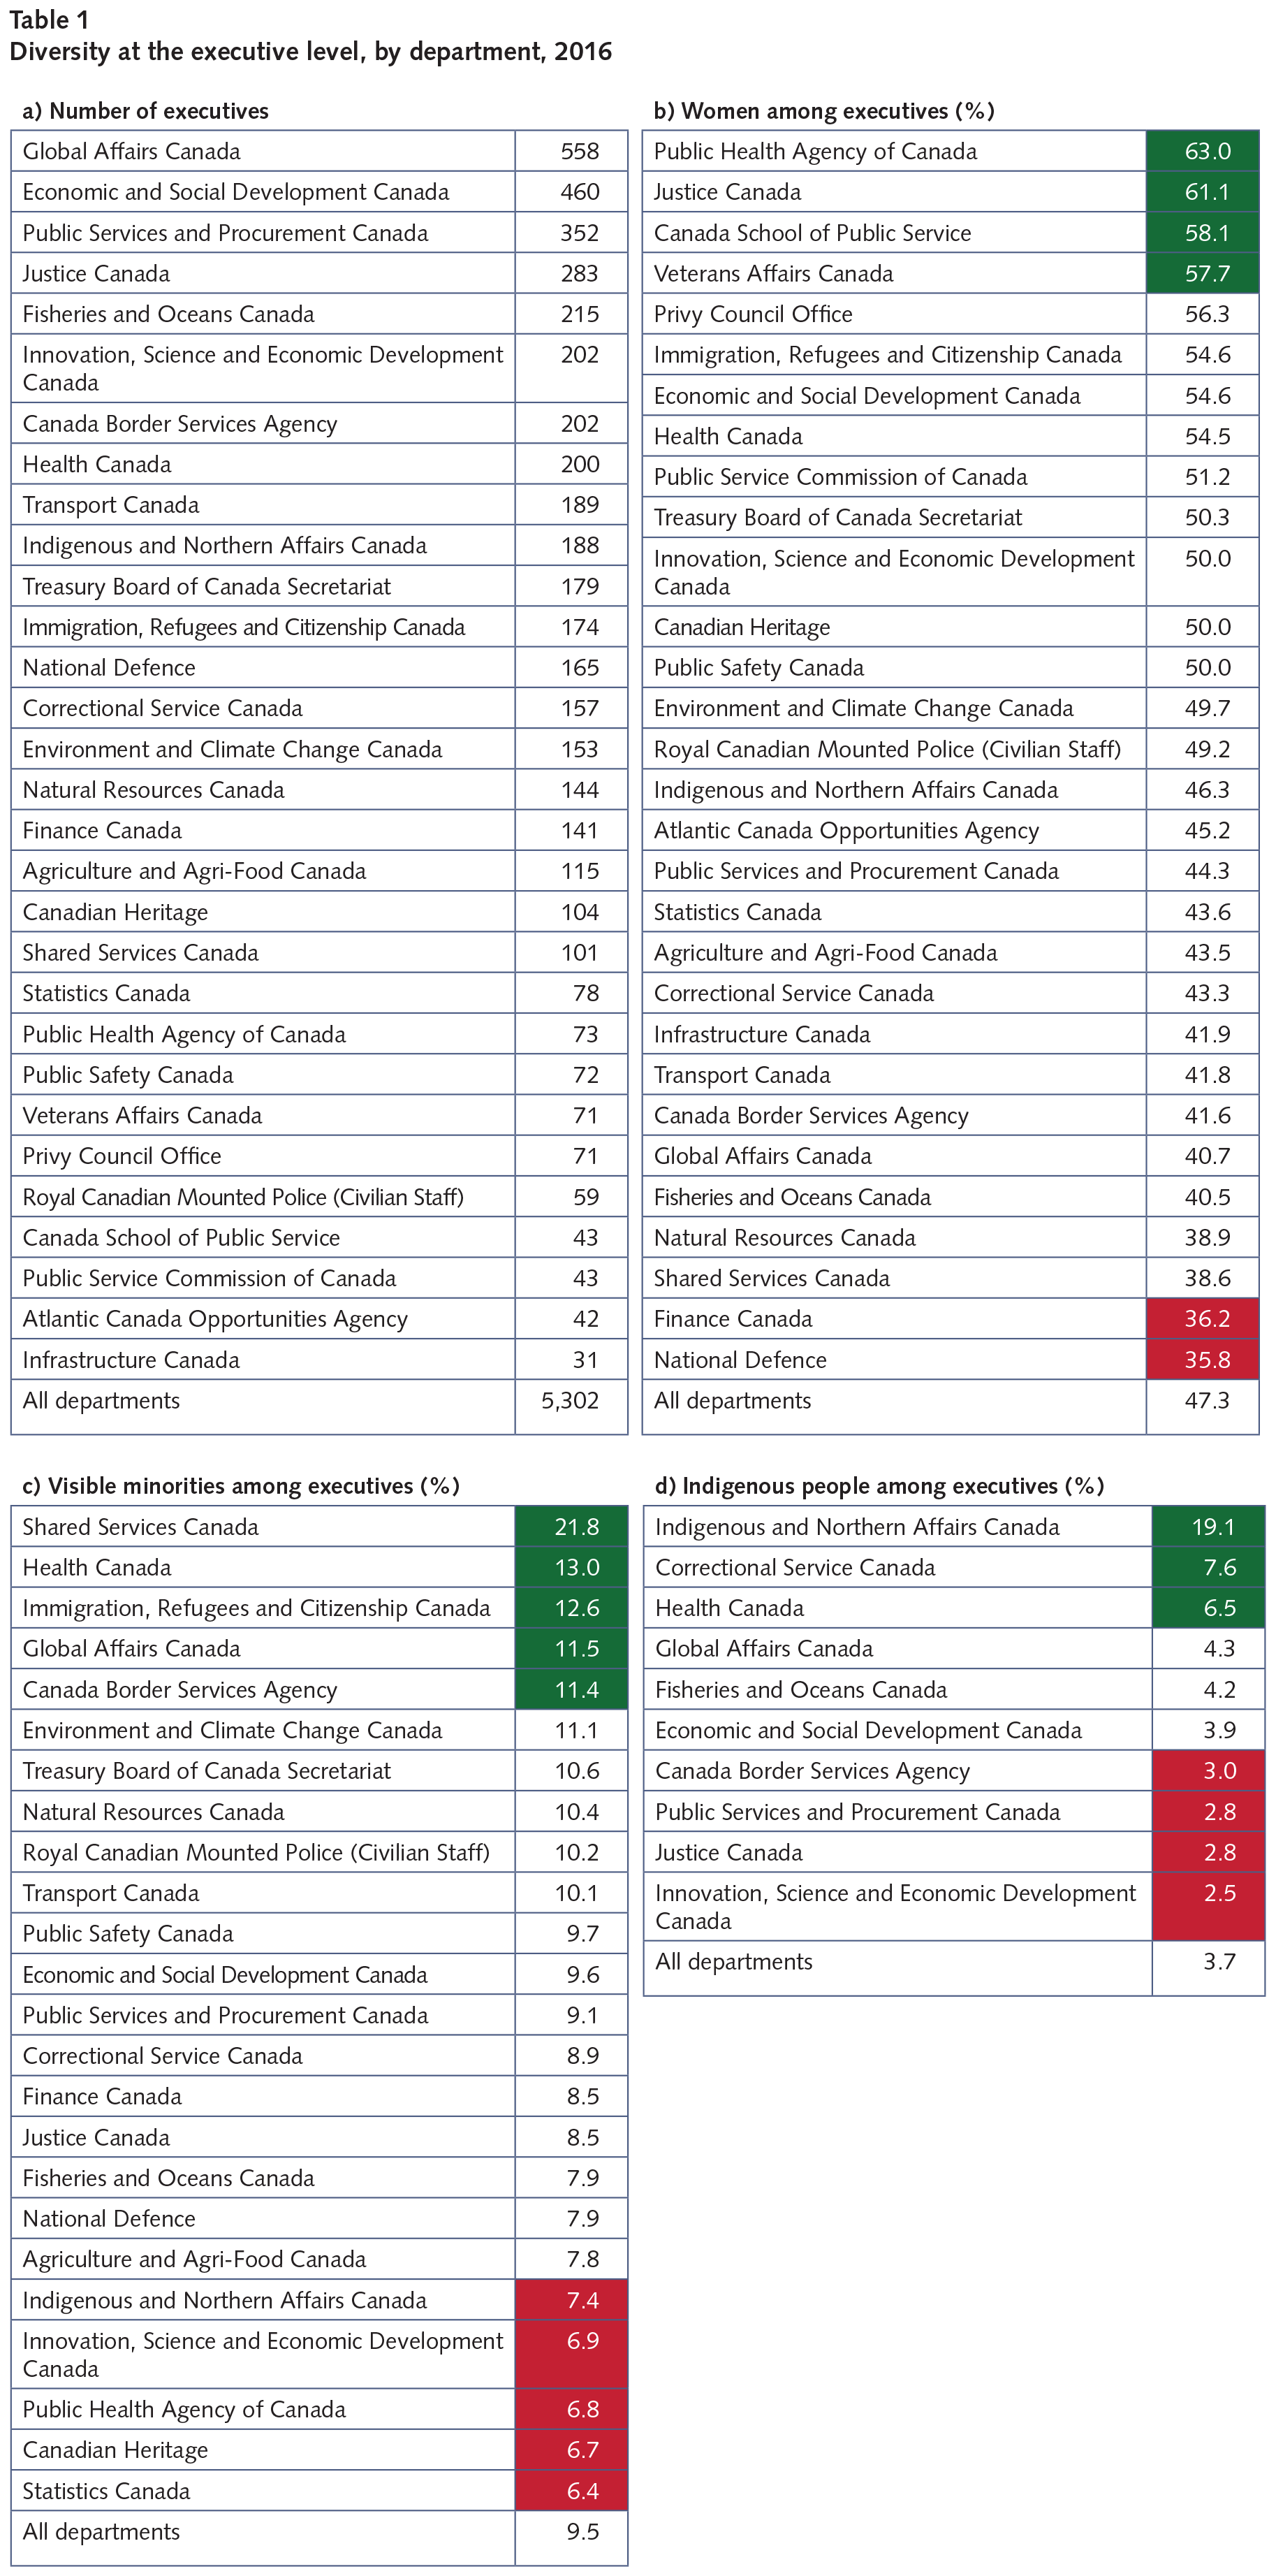Viewport: 1276px width, 2576px height.
Task: Click the "a) Number of executives" table heading
Action: pyautogui.click(x=146, y=111)
